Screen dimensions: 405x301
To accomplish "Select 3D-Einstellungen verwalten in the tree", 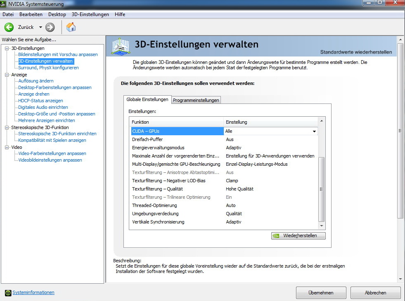I will point(45,61).
